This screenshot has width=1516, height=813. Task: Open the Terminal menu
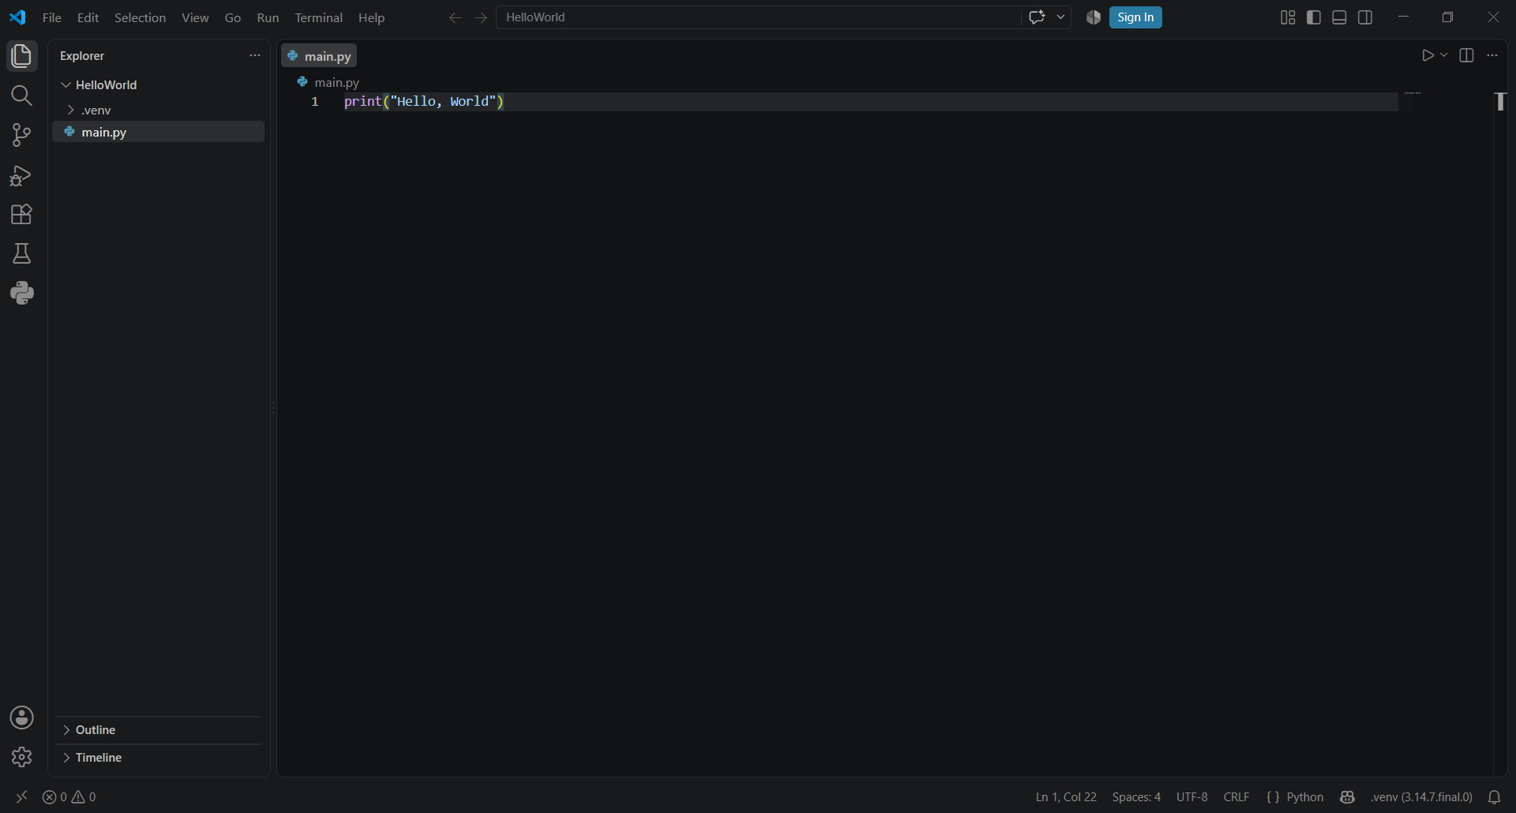coord(318,17)
